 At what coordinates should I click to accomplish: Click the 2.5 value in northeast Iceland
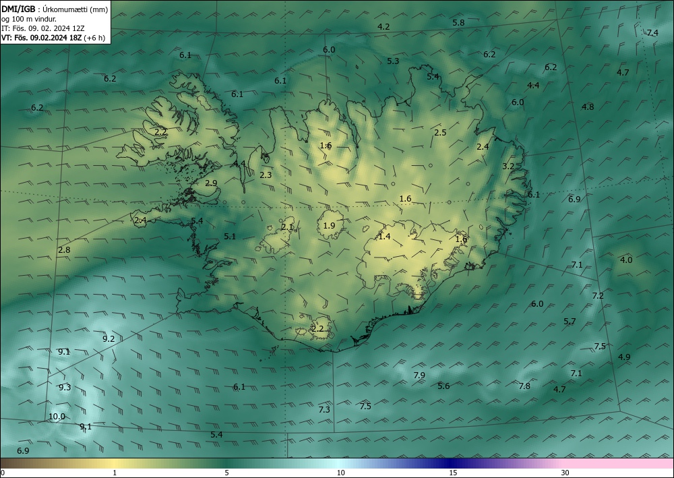pos(440,133)
